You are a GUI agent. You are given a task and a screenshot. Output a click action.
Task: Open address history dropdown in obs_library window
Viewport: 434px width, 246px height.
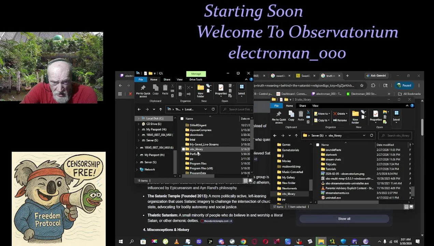[x=364, y=136]
